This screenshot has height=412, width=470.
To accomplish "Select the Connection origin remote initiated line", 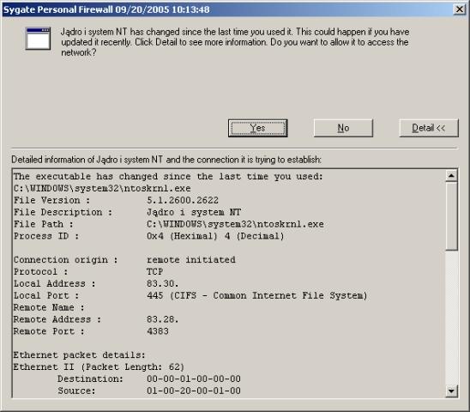I will click(124, 260).
